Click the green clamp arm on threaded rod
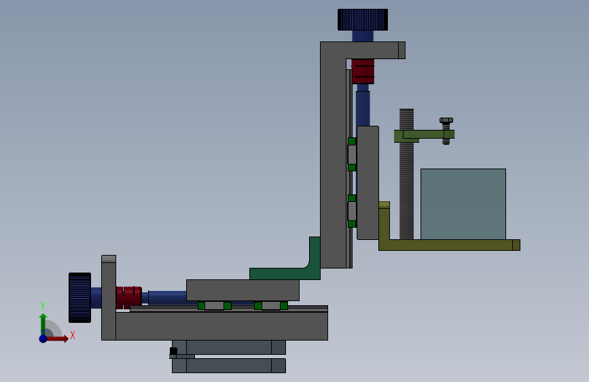Viewport: 589px width, 382px height. tap(424, 135)
